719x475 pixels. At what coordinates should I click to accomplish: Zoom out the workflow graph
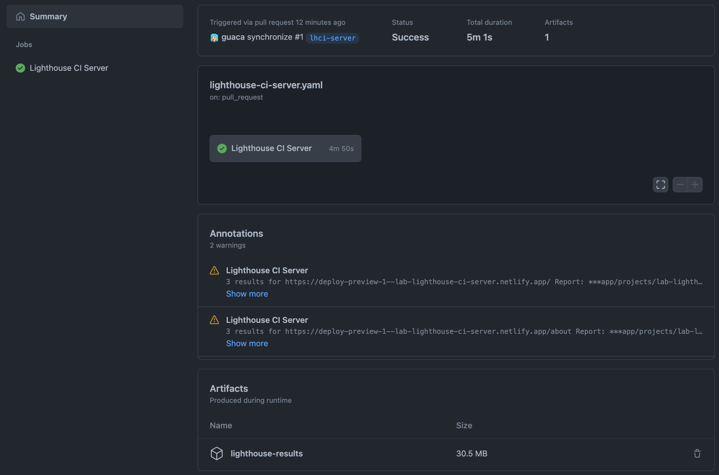[680, 185]
